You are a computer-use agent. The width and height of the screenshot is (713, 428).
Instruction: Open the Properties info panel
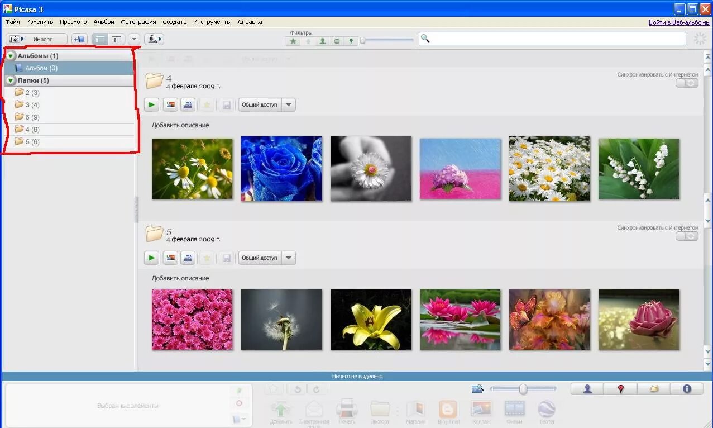(687, 389)
